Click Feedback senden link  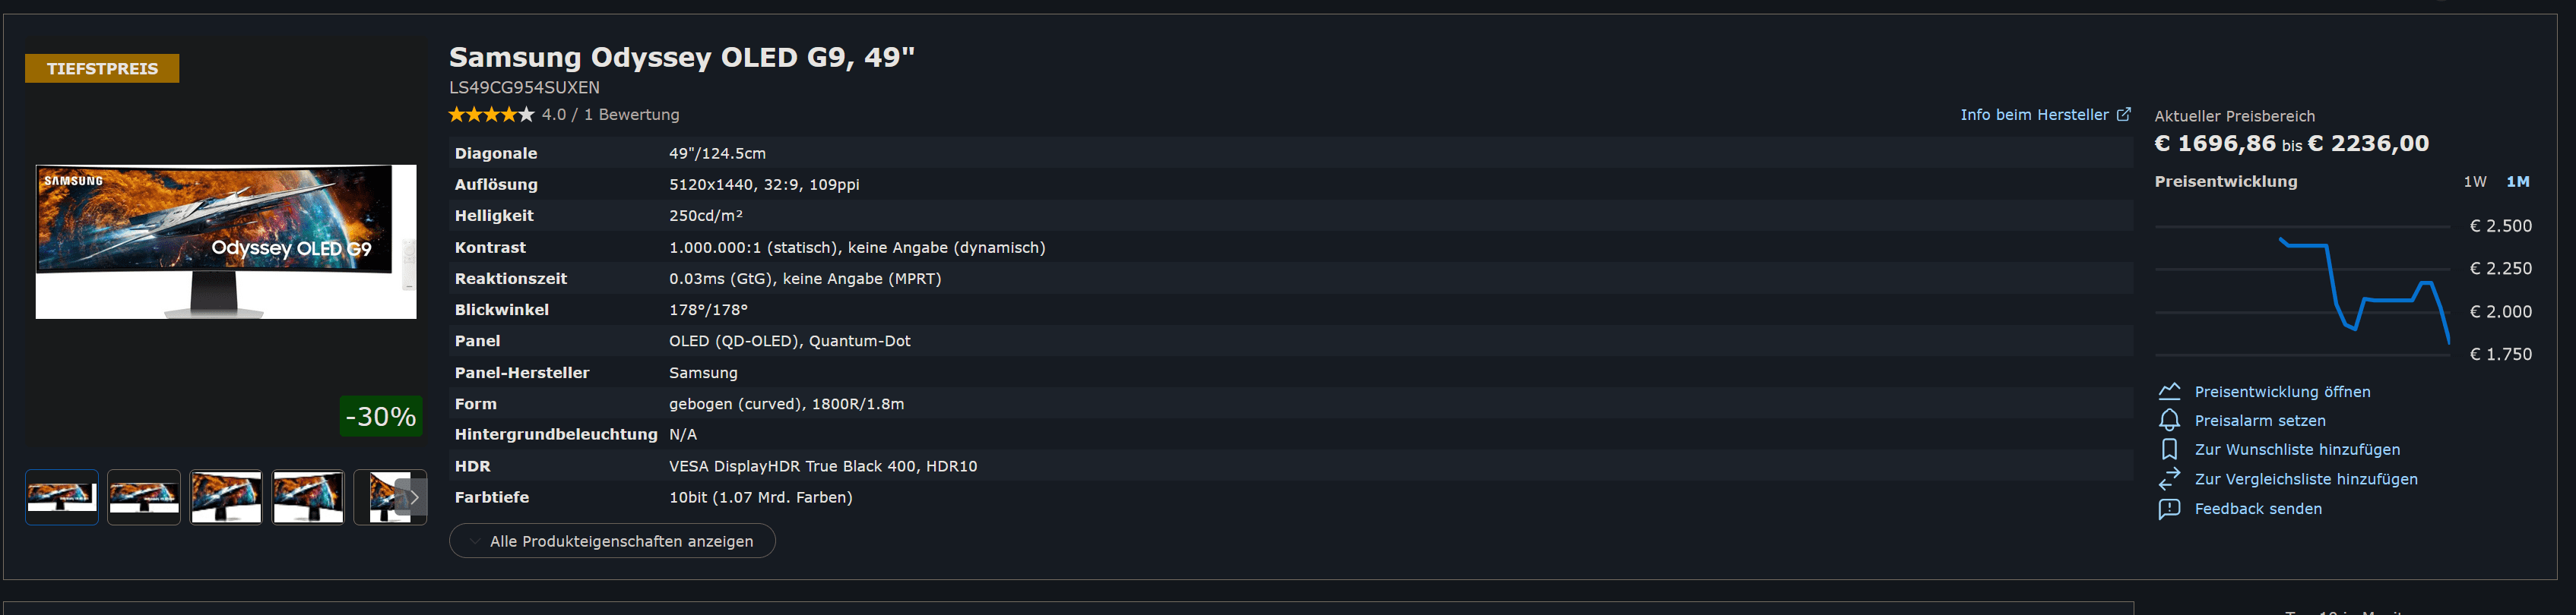coord(2257,509)
